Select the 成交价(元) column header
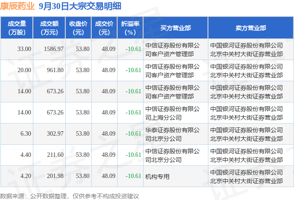294x200 pixels. (x=104, y=28)
